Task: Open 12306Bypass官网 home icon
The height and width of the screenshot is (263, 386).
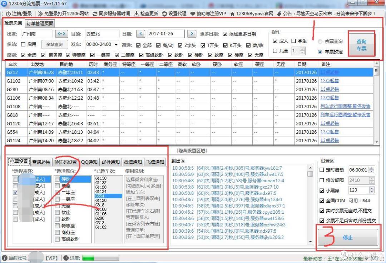Action: click(x=232, y=14)
